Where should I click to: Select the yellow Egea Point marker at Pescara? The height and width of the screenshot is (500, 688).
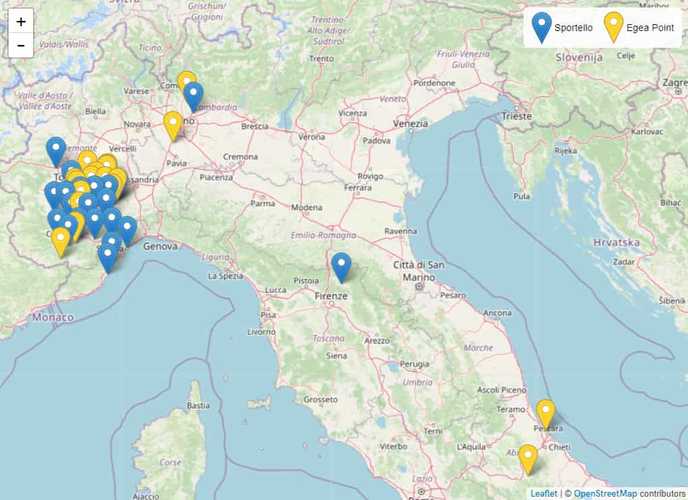pyautogui.click(x=545, y=414)
